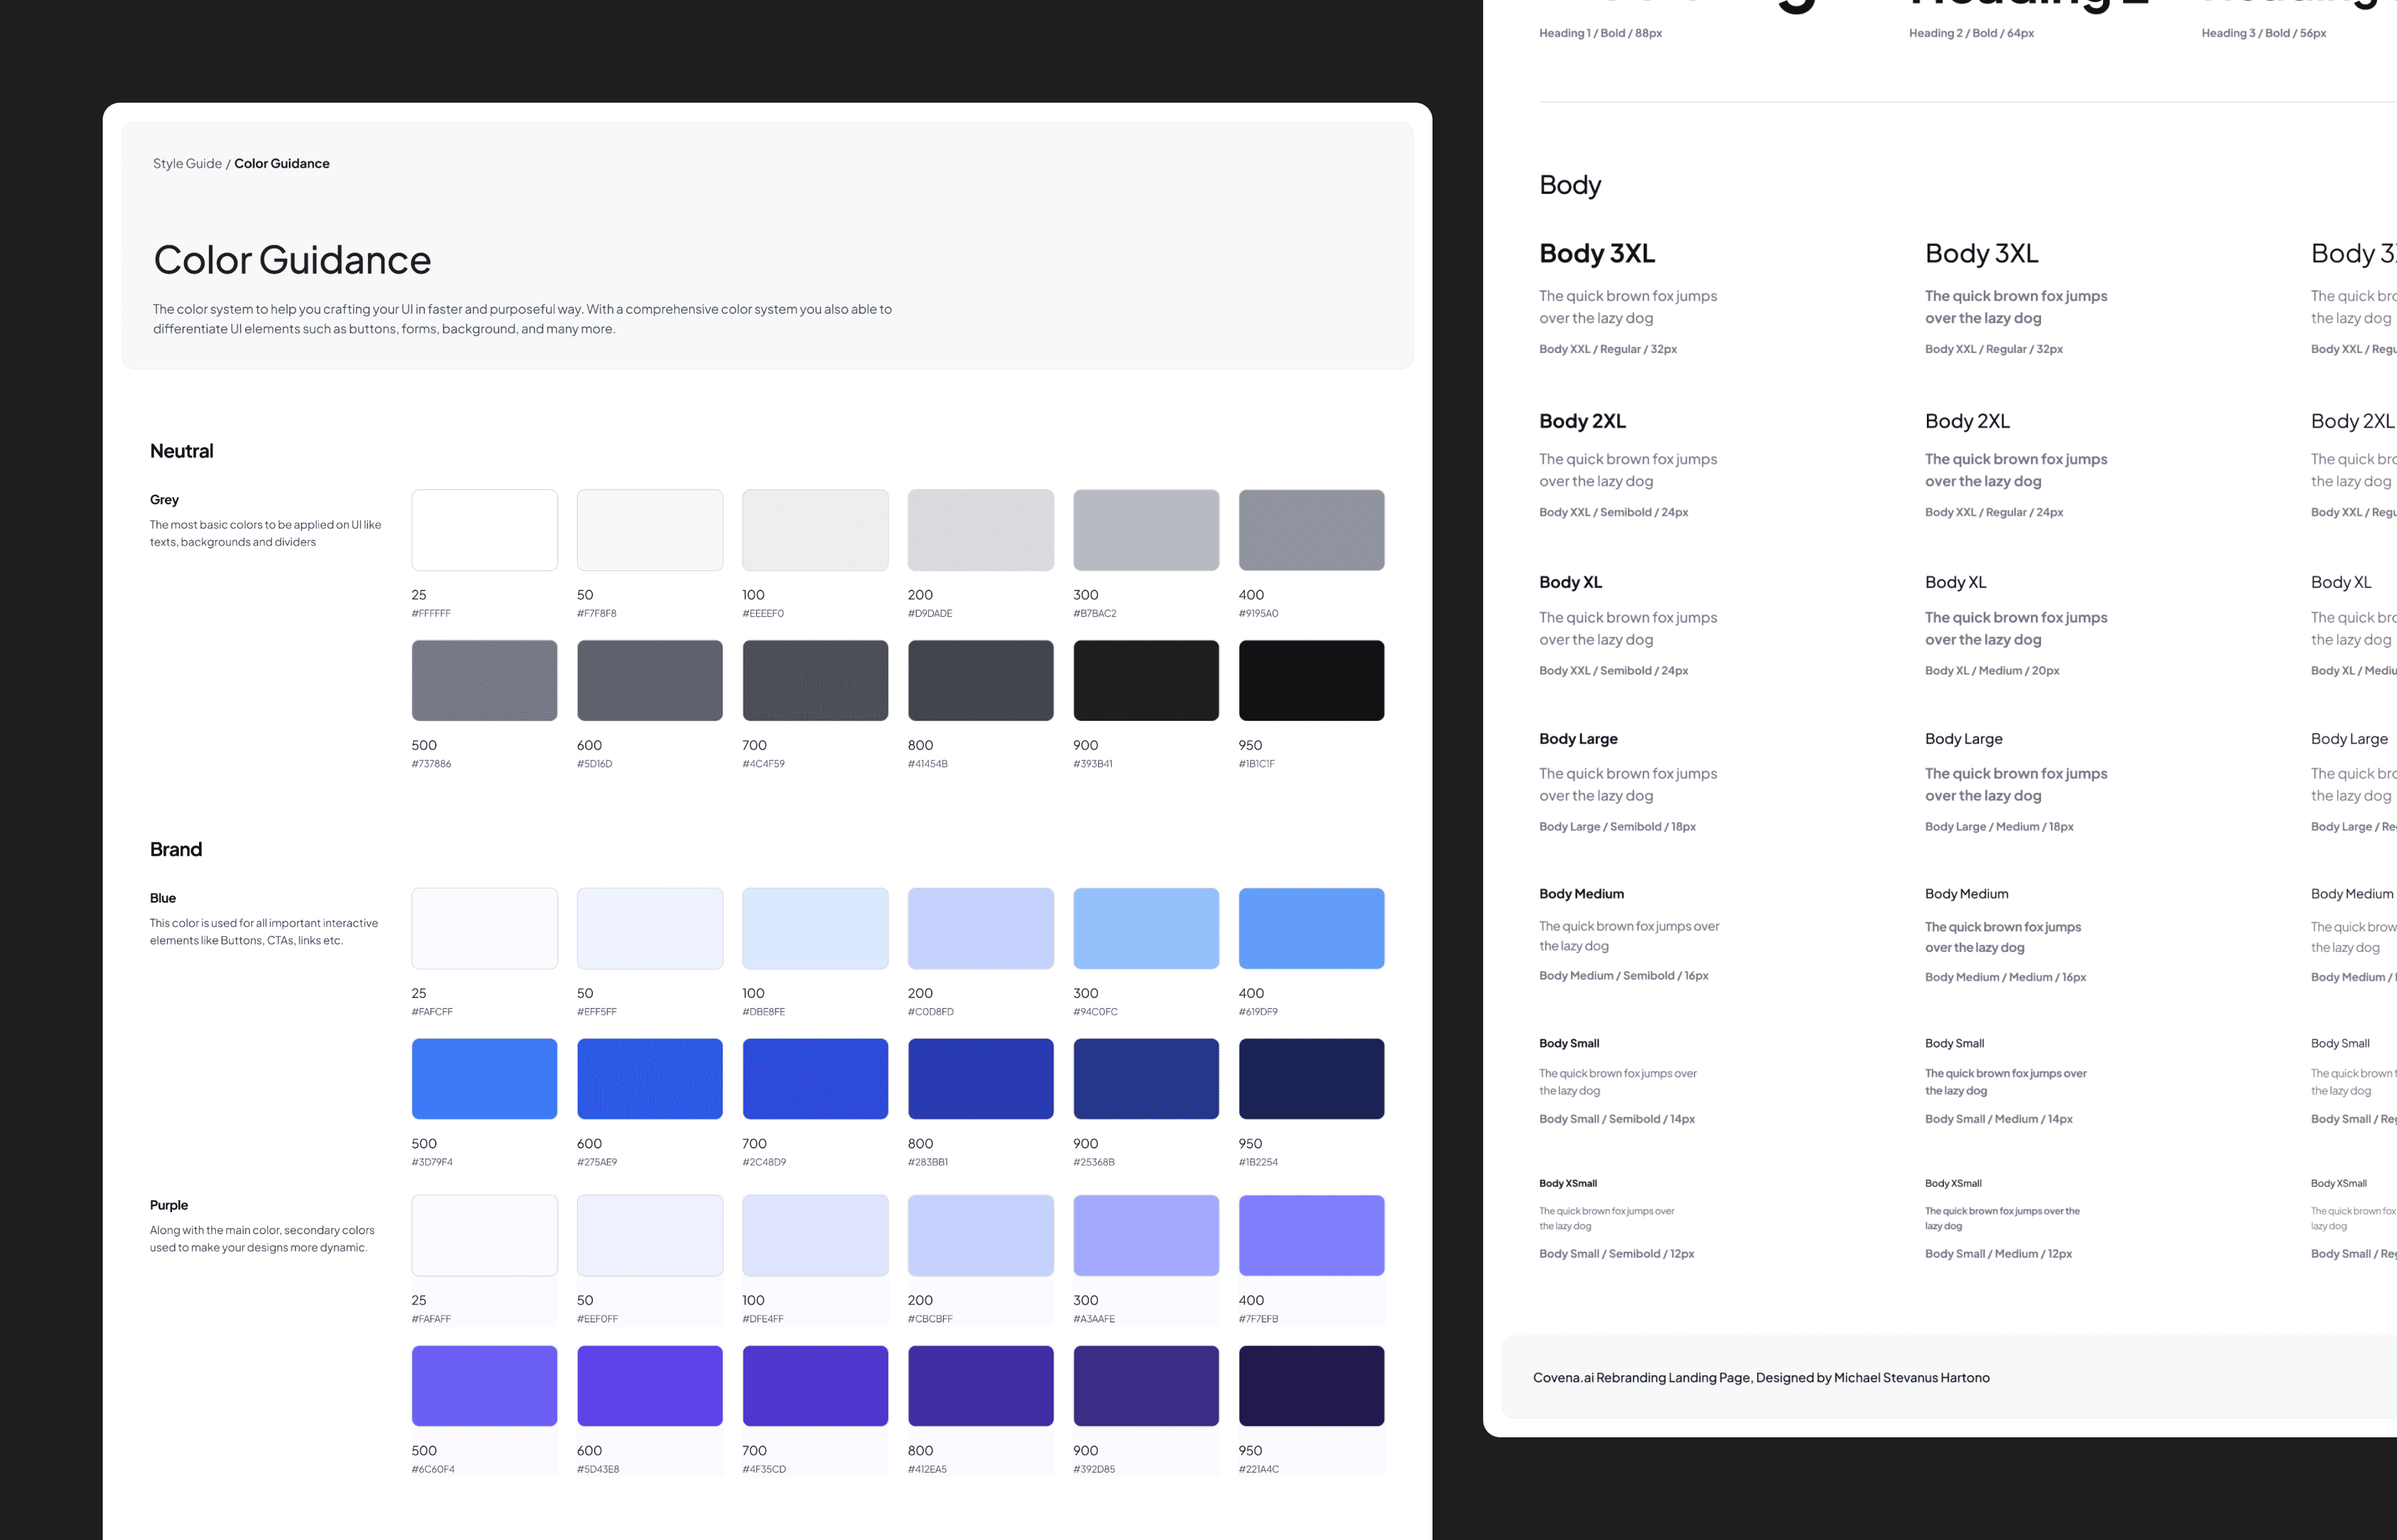Click the Blue 600 #275AE9 swatch
Screen dimensions: 2397x1540
click(x=651, y=1079)
